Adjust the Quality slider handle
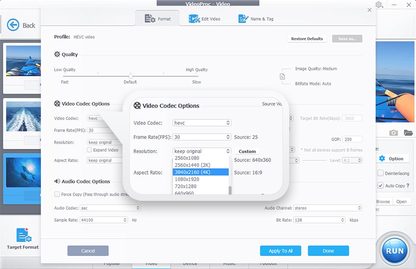Screen dimensions: 416x269 pos(130,76)
